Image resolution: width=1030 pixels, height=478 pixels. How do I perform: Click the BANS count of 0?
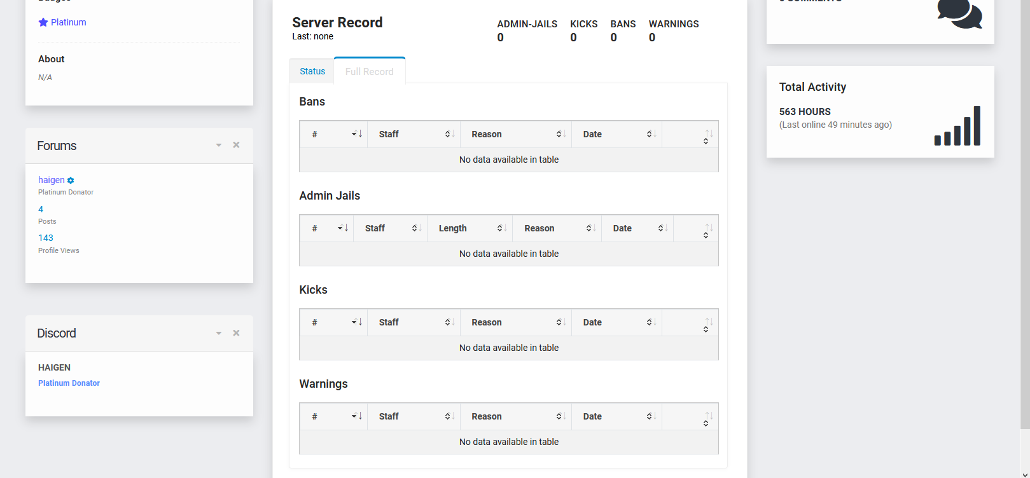point(614,38)
